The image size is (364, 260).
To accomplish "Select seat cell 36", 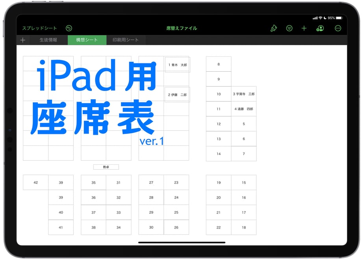I will [x=93, y=197].
